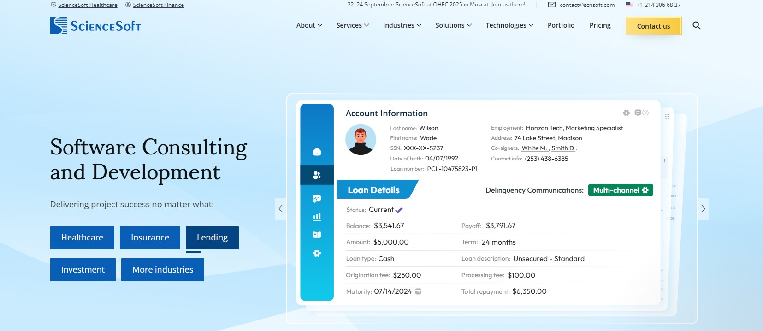Expand the Services dropdown menu
This screenshot has width=763, height=331.
[x=352, y=25]
